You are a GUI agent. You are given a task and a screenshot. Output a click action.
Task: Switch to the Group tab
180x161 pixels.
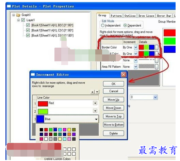(102, 15)
